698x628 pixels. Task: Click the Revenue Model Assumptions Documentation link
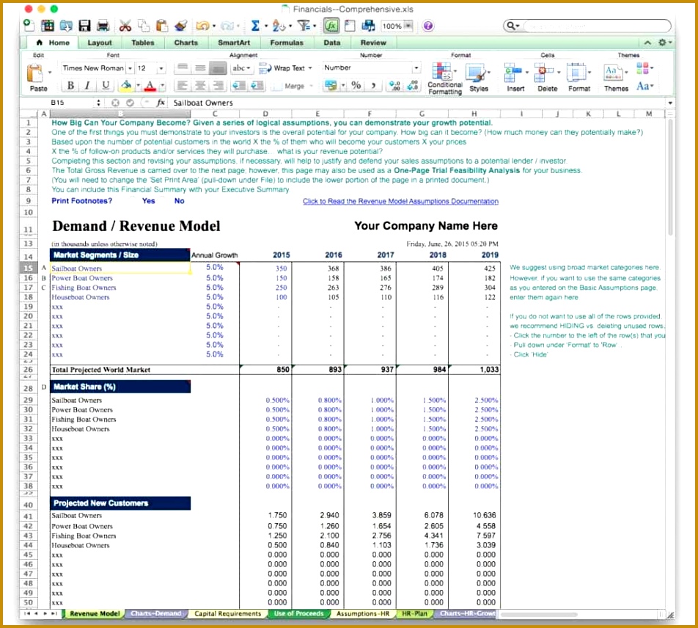click(x=400, y=201)
